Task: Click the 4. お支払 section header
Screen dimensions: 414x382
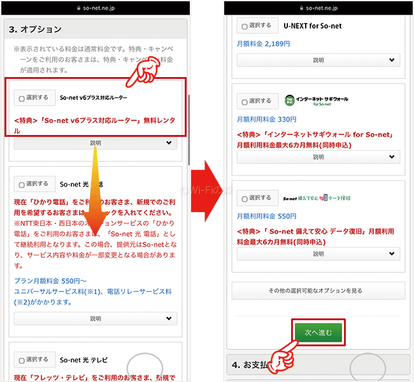Action: (x=318, y=365)
